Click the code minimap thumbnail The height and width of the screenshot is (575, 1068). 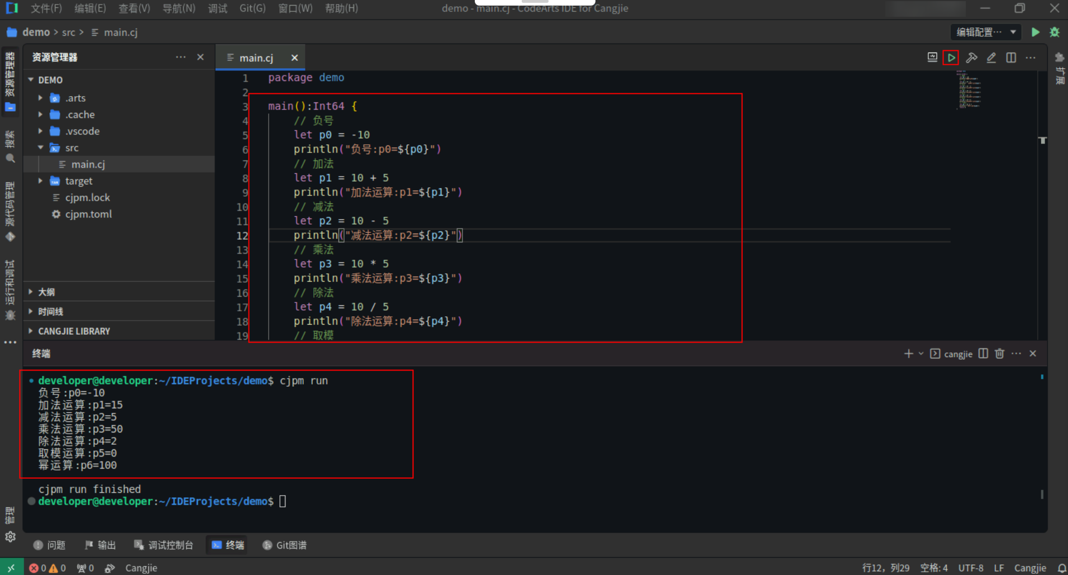tap(970, 89)
